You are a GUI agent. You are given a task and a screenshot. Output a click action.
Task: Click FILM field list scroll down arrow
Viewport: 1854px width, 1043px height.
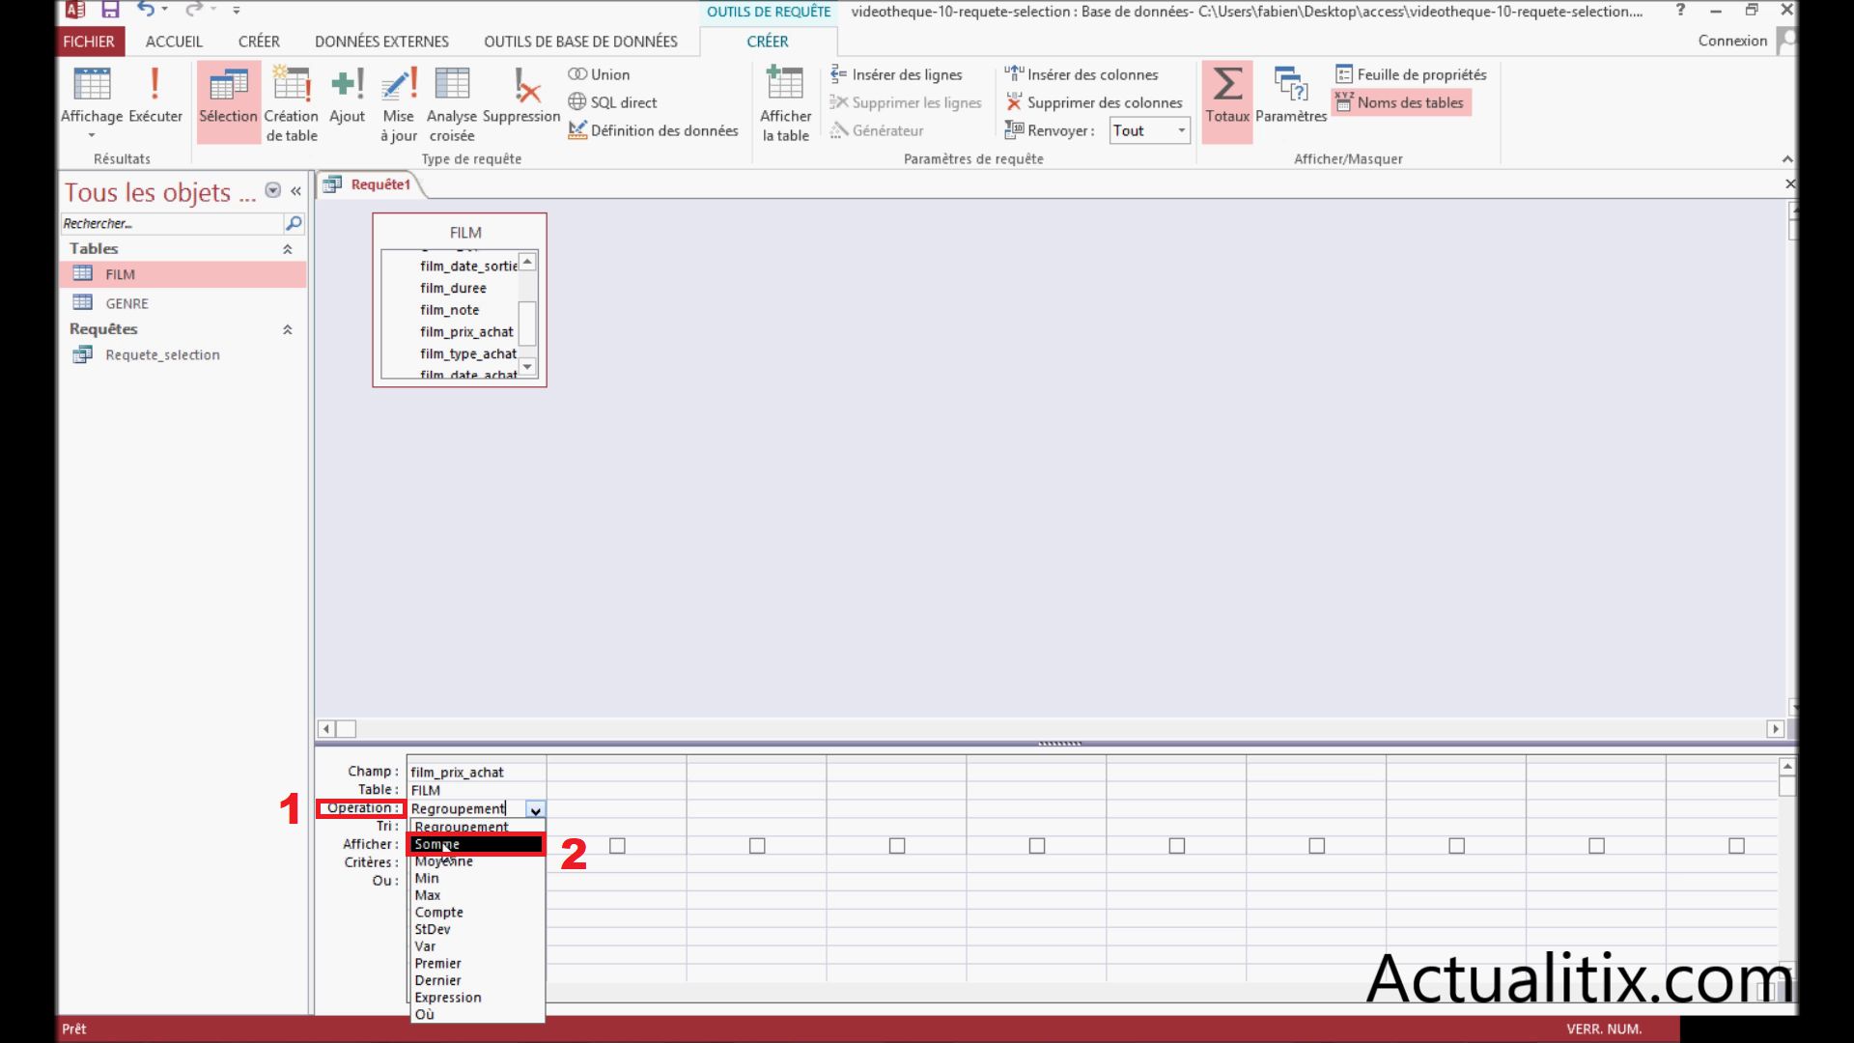click(x=527, y=367)
